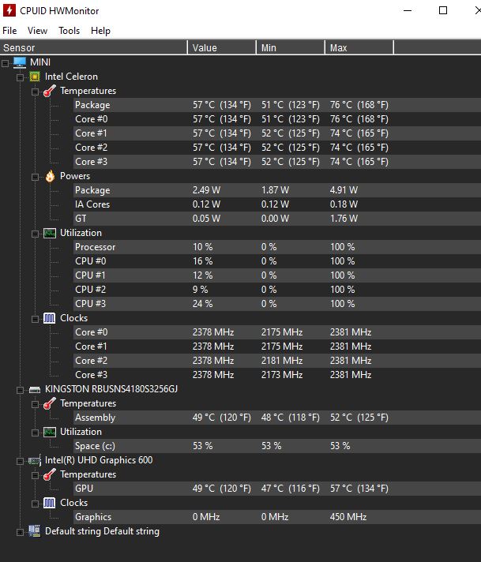The width and height of the screenshot is (481, 562).
Task: Collapse Temperatures under UHD Graphics 600
Action: [x=36, y=475]
